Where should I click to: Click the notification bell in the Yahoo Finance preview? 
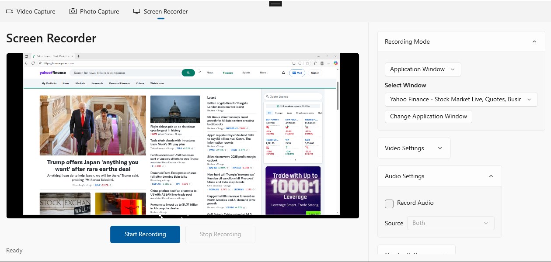283,73
